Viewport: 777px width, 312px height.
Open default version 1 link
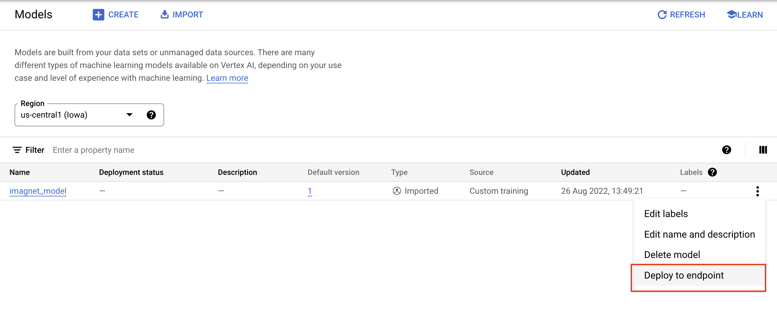309,191
